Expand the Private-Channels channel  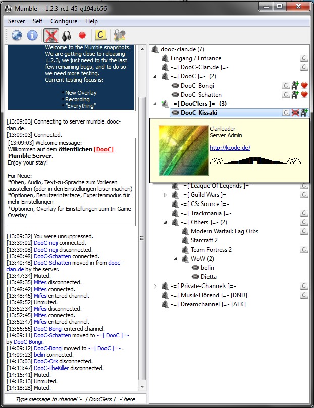point(155,286)
